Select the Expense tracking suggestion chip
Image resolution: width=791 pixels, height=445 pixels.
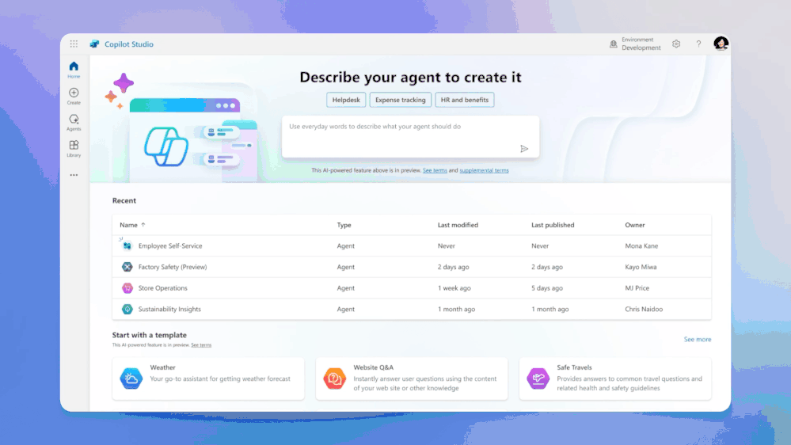(x=401, y=100)
